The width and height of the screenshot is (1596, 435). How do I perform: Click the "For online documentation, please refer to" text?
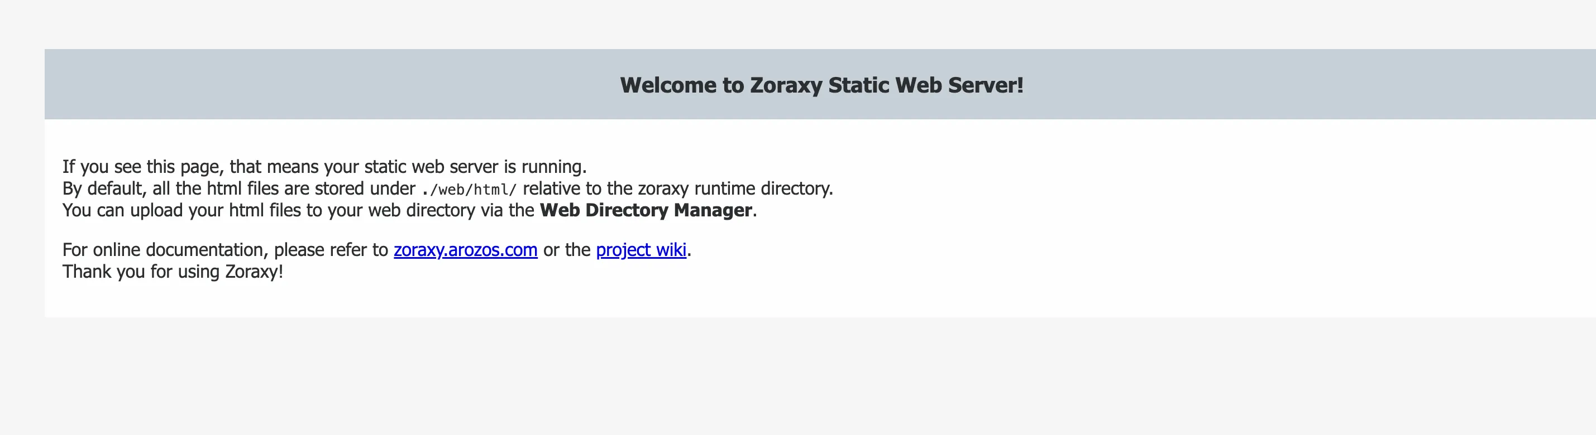(x=226, y=250)
